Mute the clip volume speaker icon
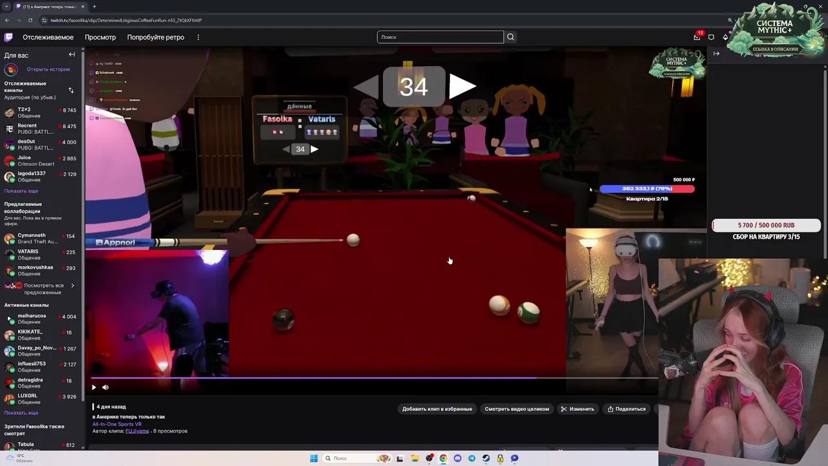Screen dimensions: 828x466 (x=105, y=387)
